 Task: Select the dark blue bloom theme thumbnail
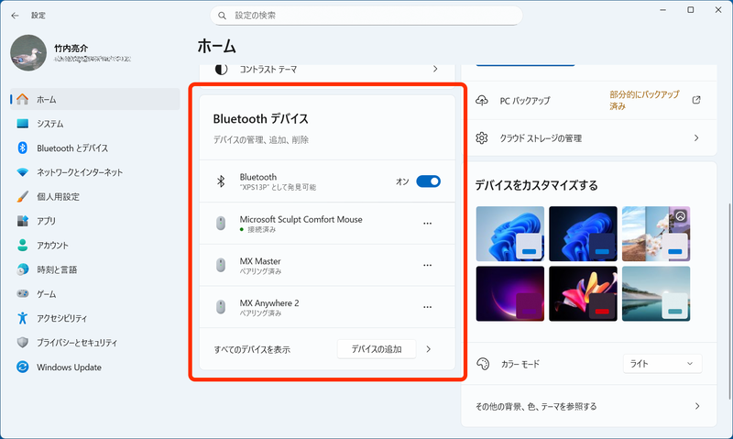click(x=583, y=234)
